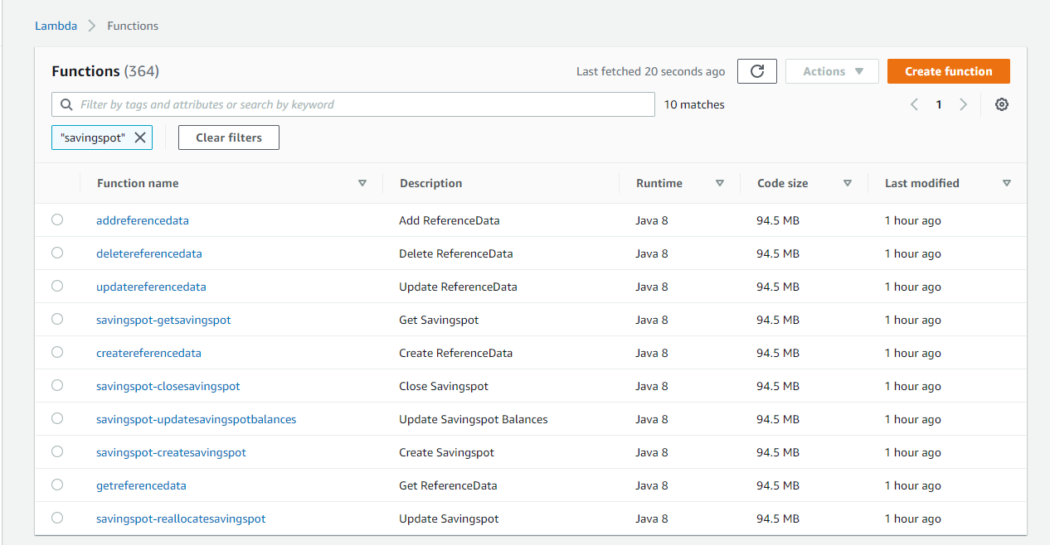Go to the previous page arrow

click(x=914, y=104)
